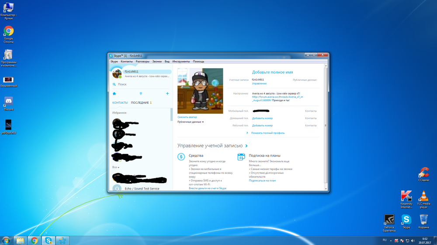The image size is (437, 245).
Task: Click the profile avatar picture
Action: click(200, 91)
